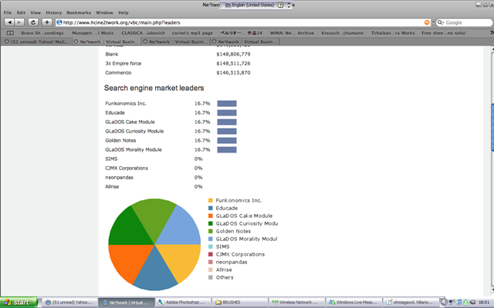494x308 pixels.
Task: Click GLaDOS Morality Module list entry
Action: pyautogui.click(x=134, y=149)
